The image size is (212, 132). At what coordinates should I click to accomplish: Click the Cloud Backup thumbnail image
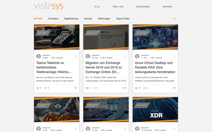click(x=57, y=109)
